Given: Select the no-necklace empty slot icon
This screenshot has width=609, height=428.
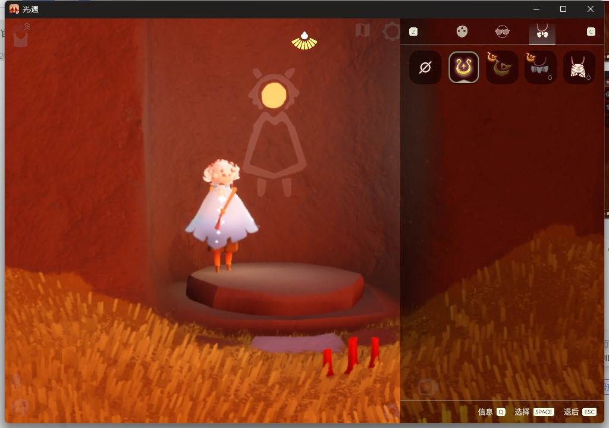Looking at the screenshot, I should tap(425, 68).
